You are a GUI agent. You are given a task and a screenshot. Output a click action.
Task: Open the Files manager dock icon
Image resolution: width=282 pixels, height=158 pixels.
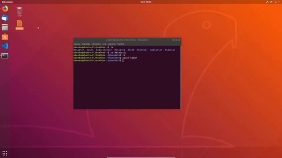(x=5, y=27)
